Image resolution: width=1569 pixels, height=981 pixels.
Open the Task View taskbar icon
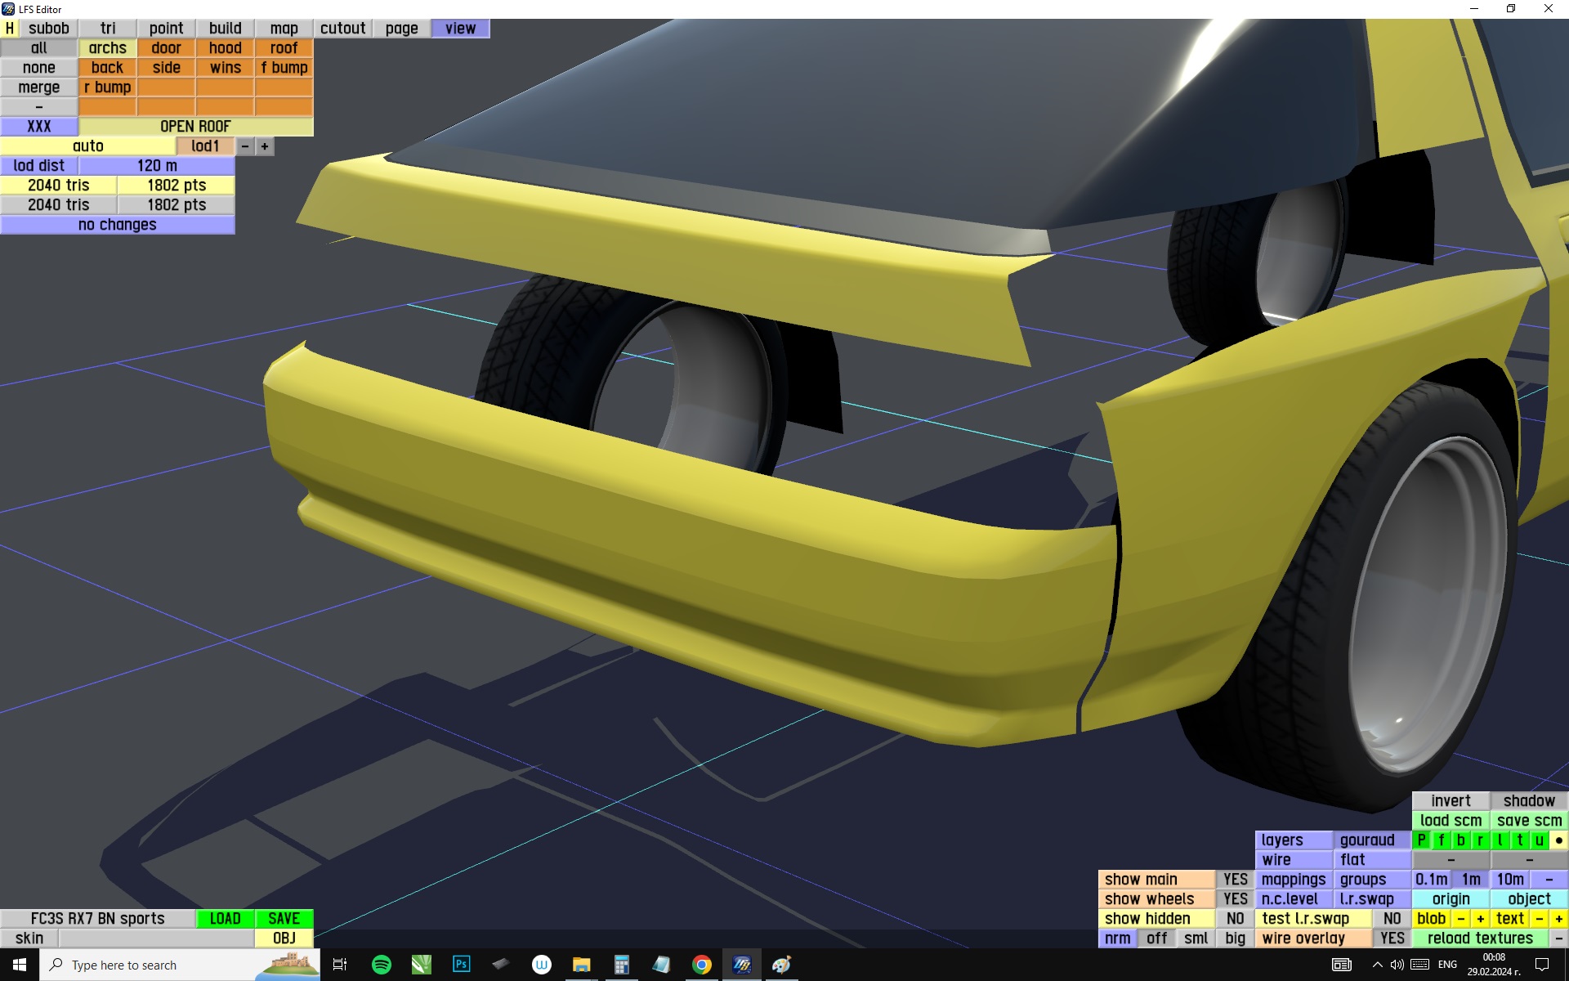[340, 965]
